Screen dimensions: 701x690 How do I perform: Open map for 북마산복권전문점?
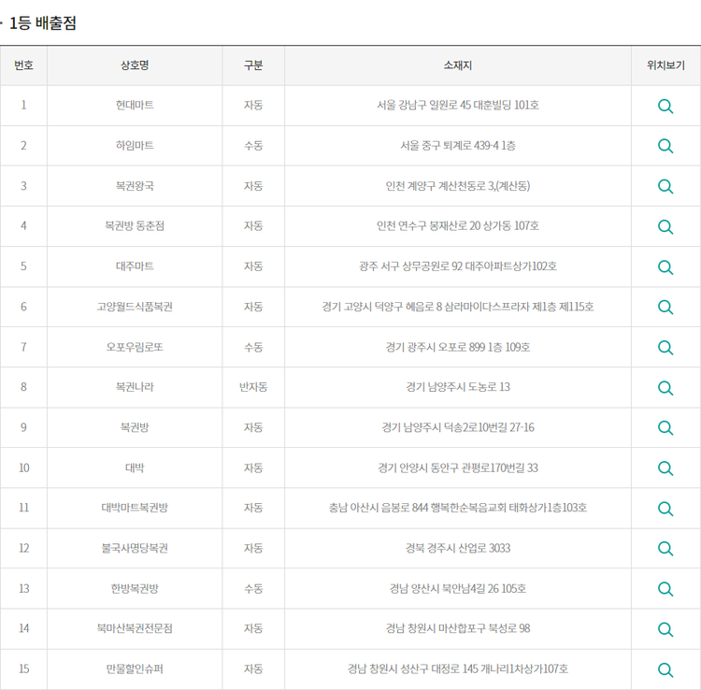[665, 629]
